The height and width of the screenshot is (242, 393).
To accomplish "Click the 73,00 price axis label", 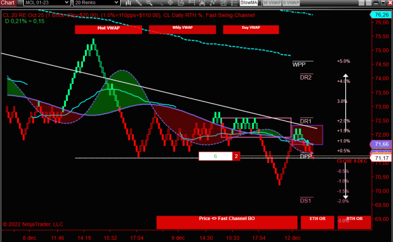I will 382,107.
